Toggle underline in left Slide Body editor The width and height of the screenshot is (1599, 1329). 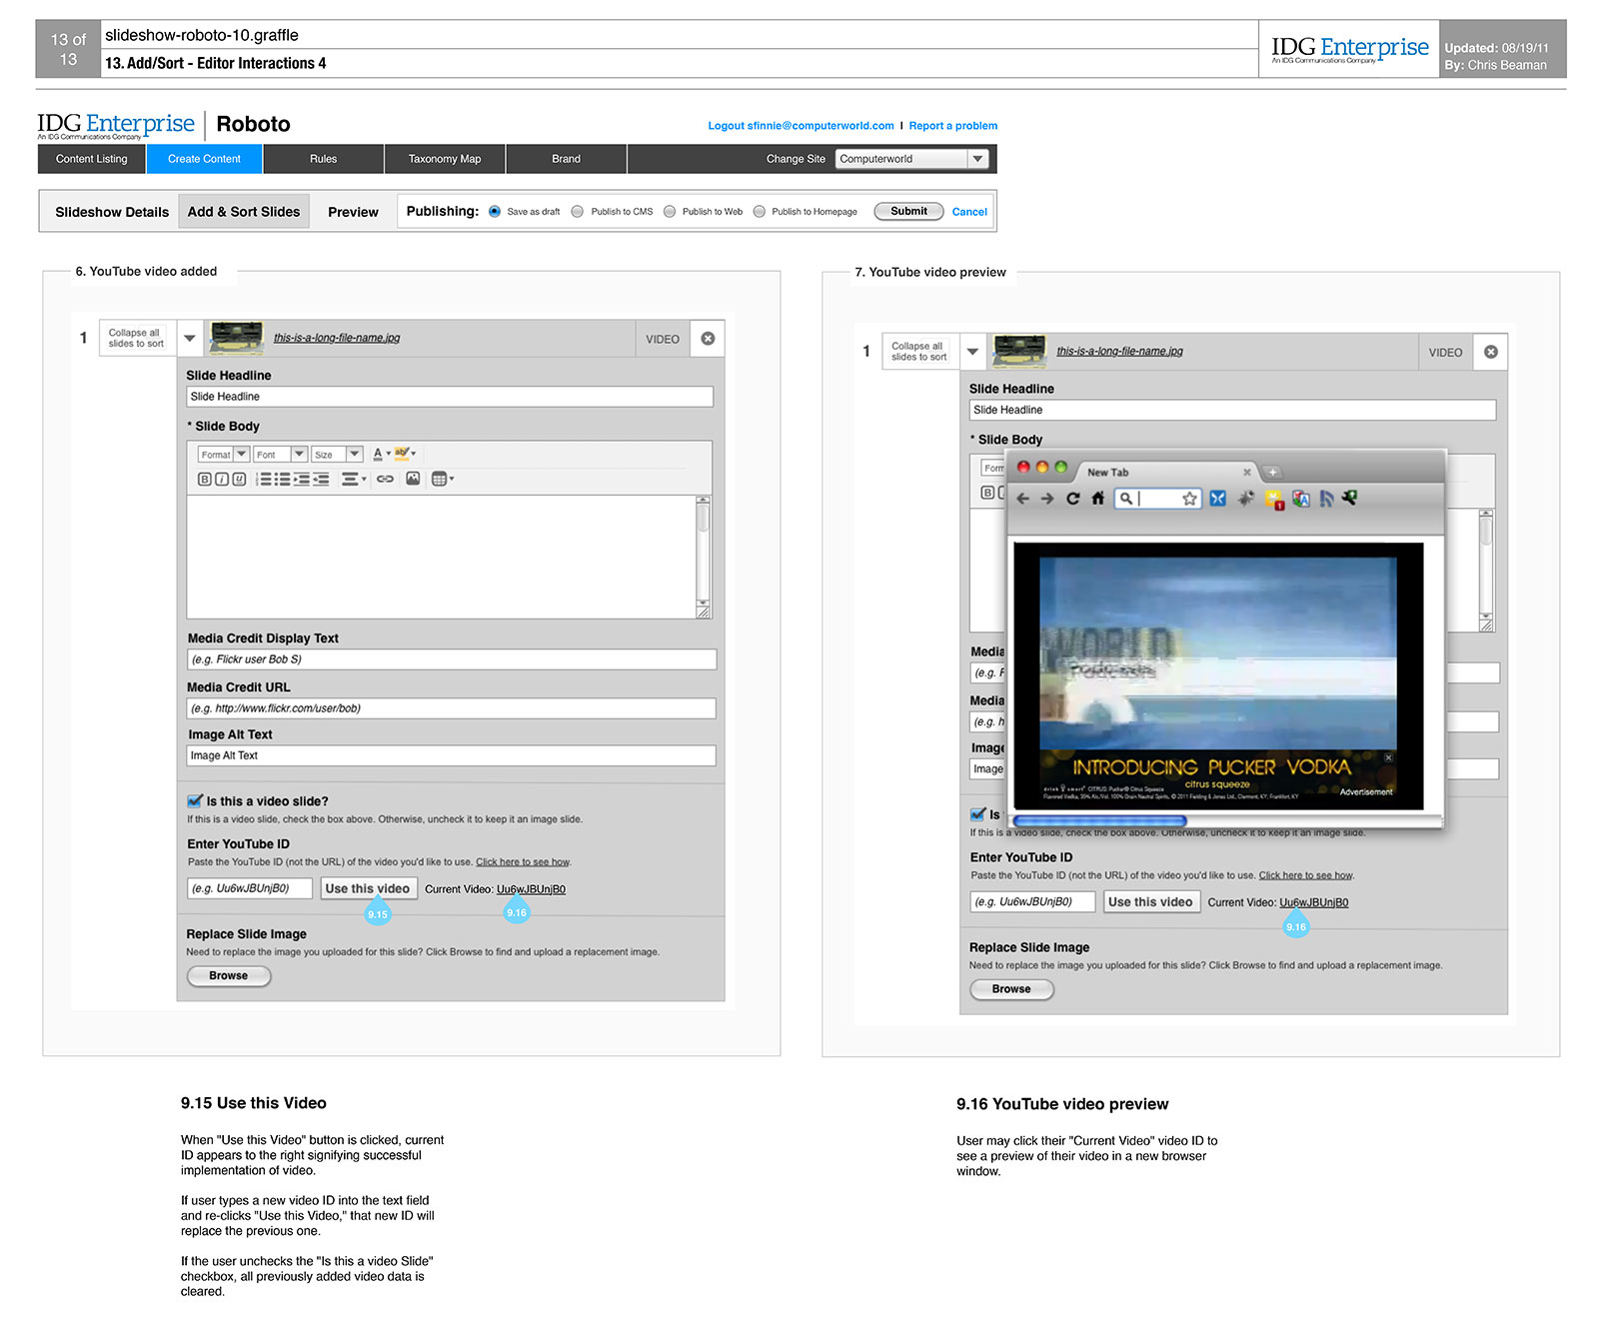[x=239, y=479]
